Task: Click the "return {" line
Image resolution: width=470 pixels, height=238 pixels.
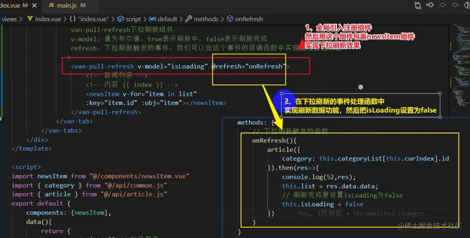Action: click(x=56, y=231)
